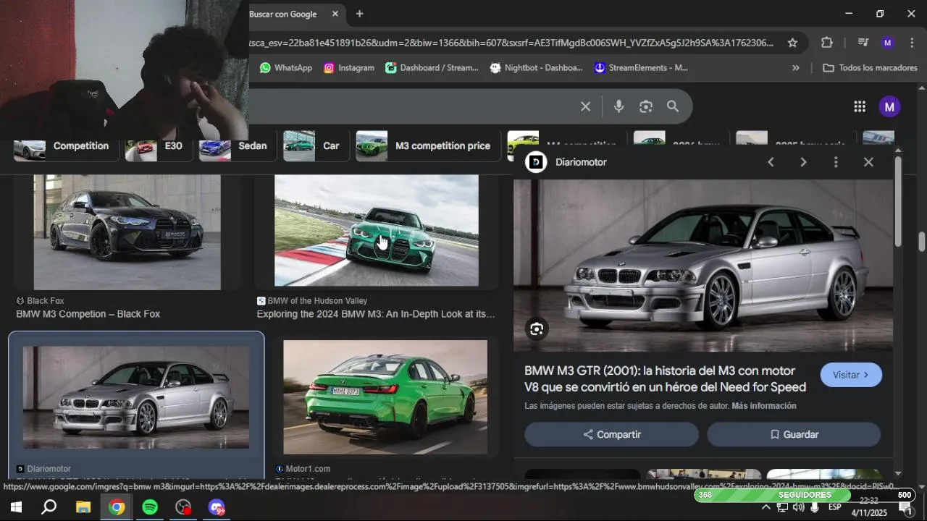Click the Lens icon on preview image
This screenshot has width=927, height=521.
pyautogui.click(x=537, y=329)
